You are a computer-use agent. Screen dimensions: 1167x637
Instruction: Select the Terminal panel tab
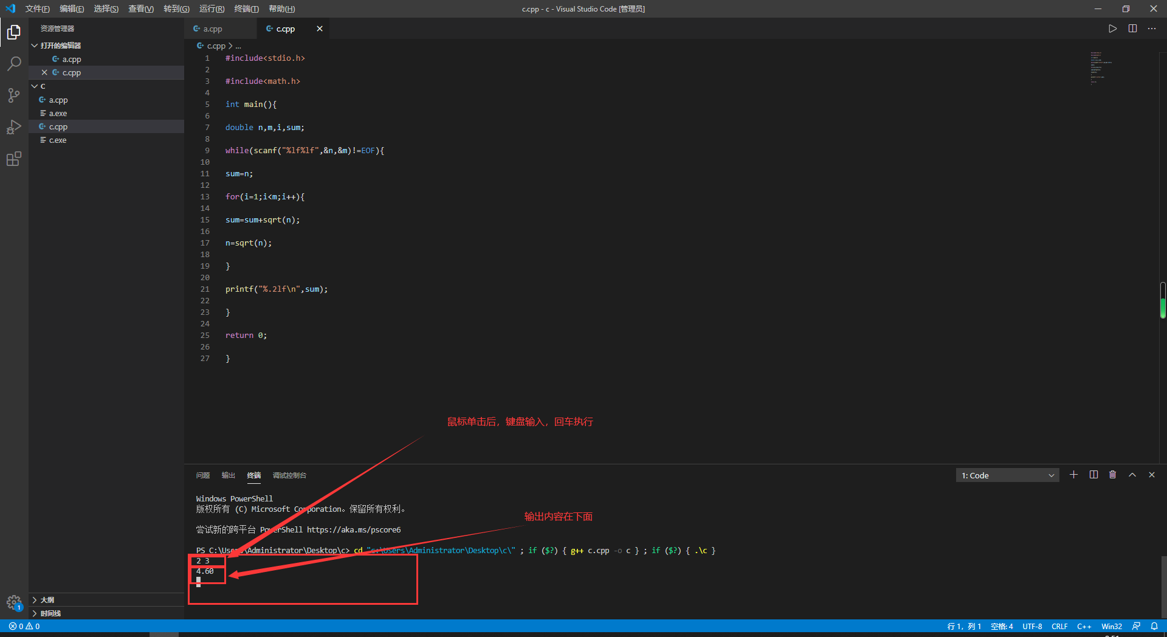coord(254,475)
